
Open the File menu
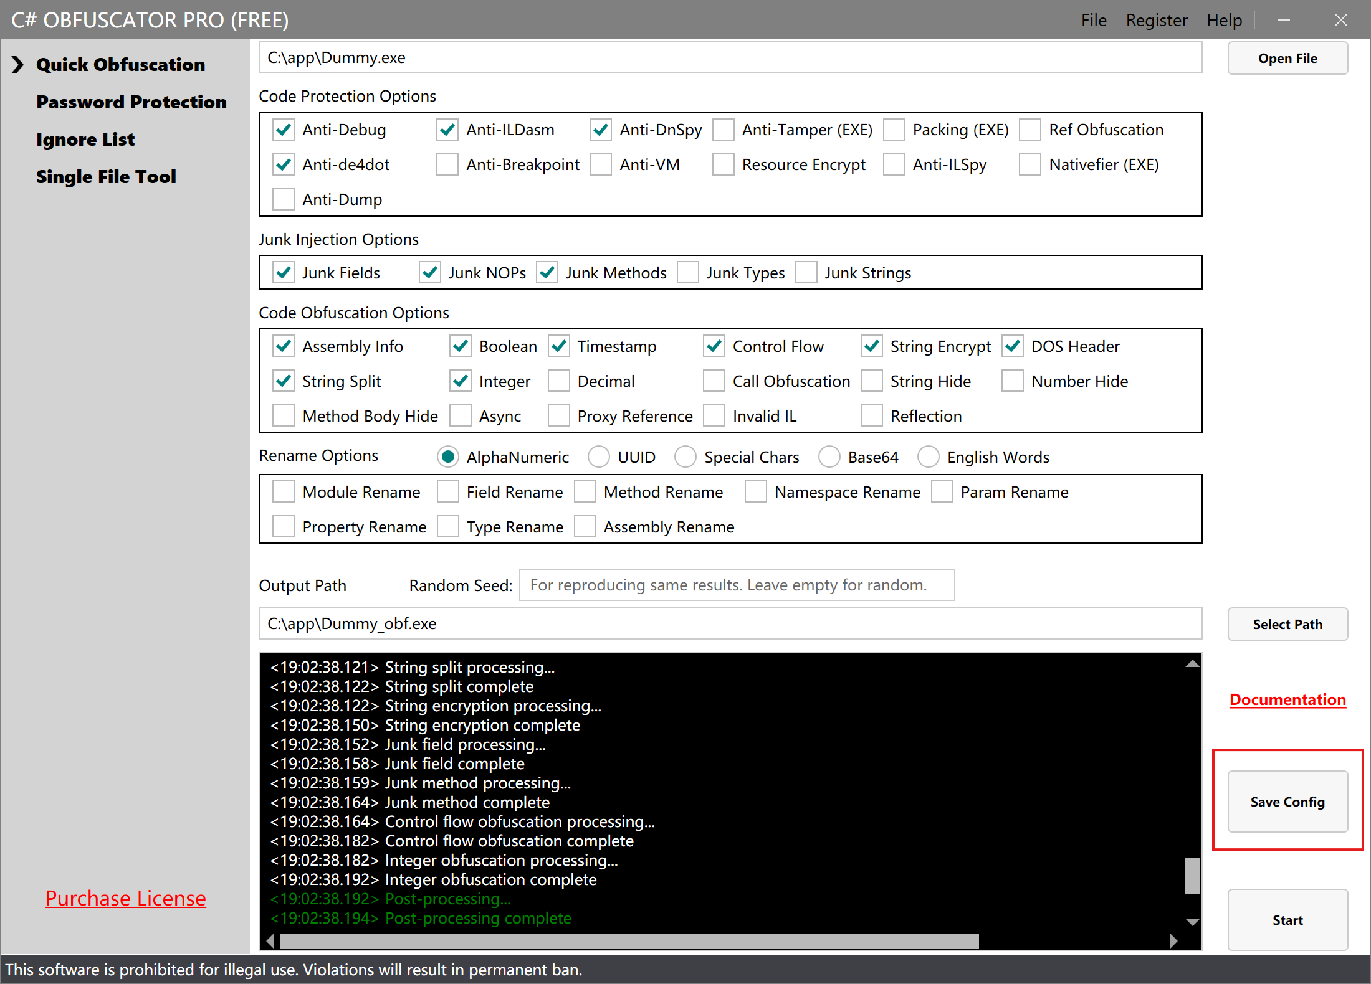point(1094,19)
